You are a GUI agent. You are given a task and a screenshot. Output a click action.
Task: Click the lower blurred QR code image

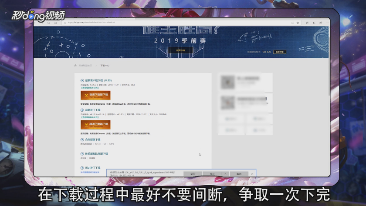228,103
